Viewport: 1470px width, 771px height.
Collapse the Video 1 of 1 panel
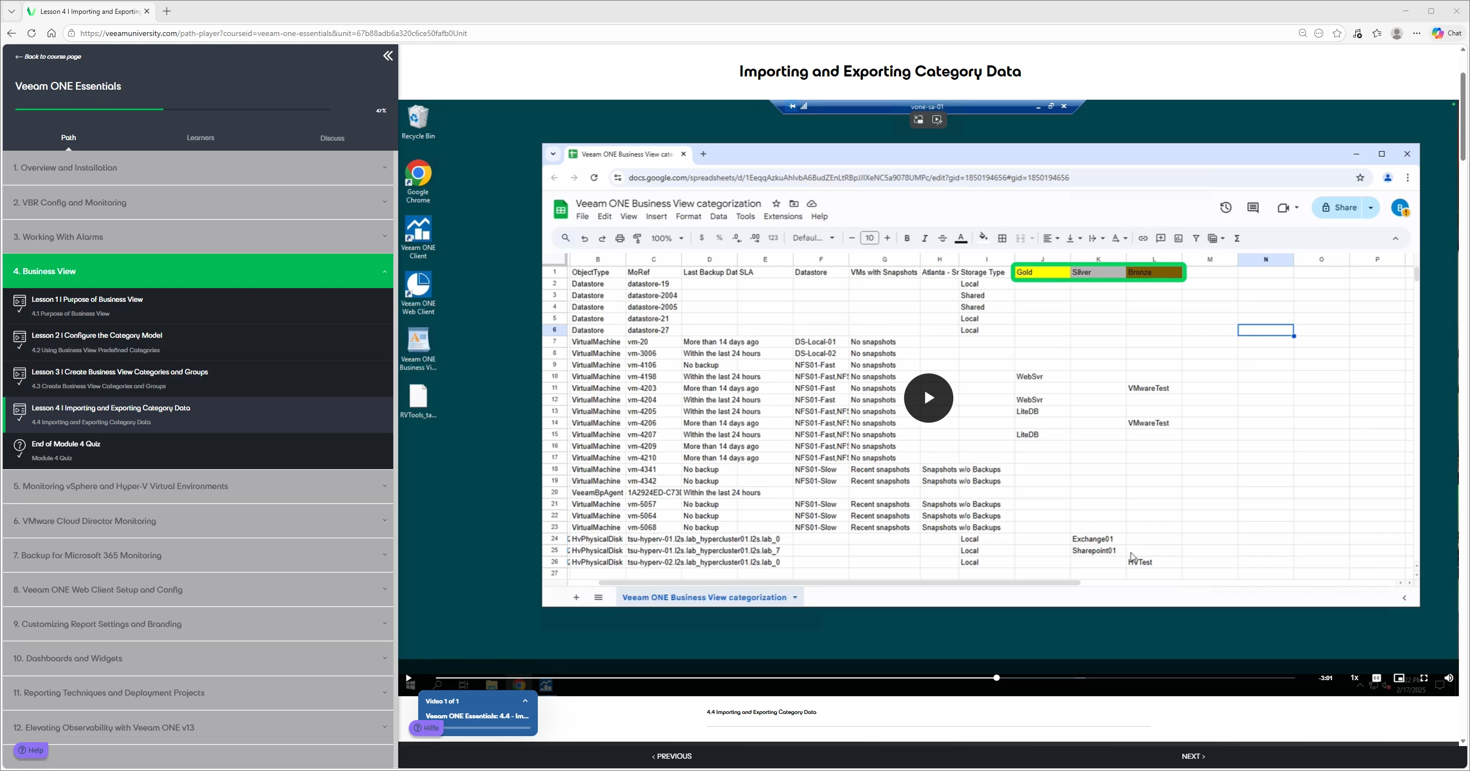pos(525,701)
